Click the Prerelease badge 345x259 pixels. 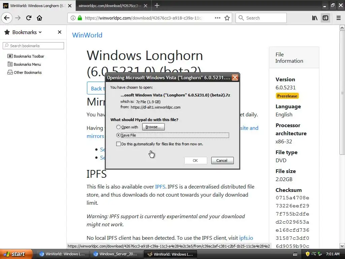click(x=287, y=96)
